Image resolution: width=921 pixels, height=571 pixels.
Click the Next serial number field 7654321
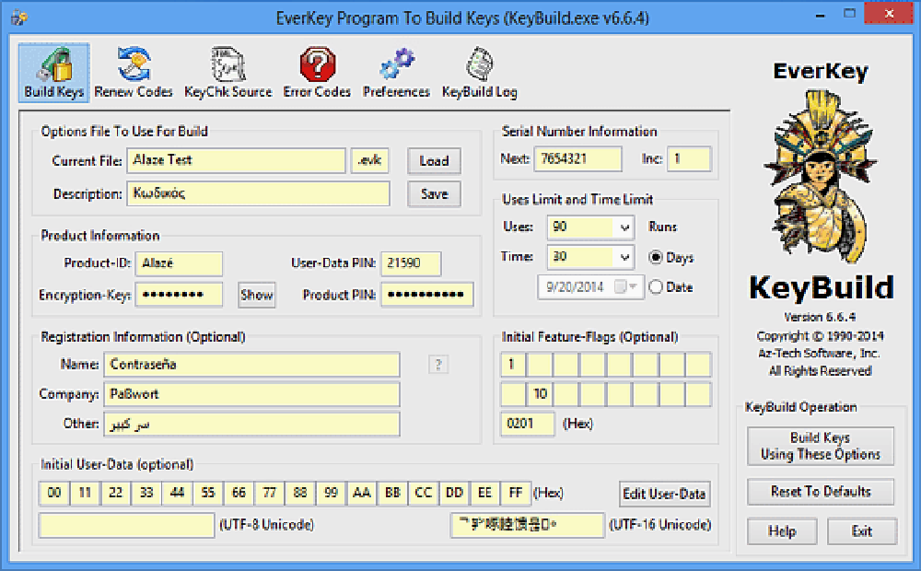(578, 158)
